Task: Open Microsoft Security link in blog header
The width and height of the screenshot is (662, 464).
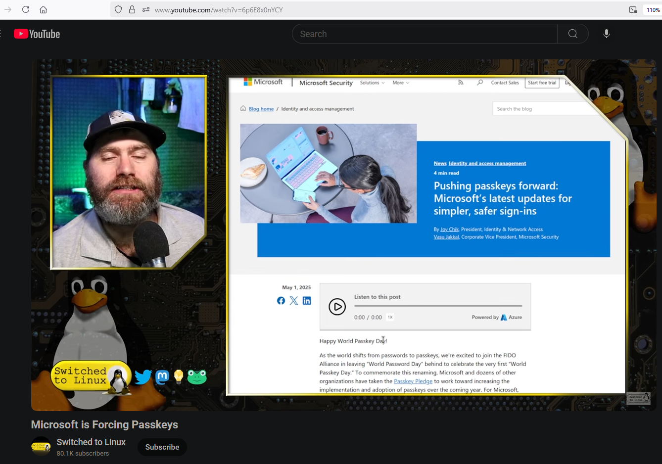Action: point(326,83)
